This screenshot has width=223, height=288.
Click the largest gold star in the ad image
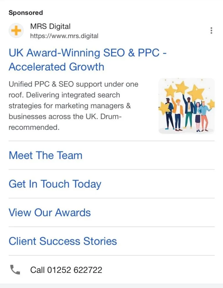coord(196,92)
